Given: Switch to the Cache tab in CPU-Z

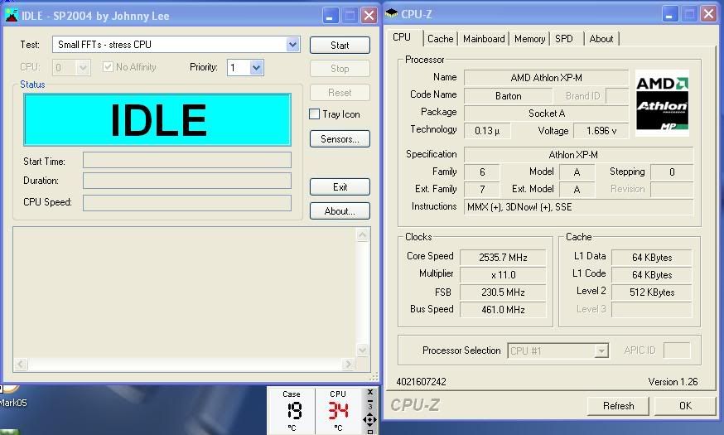Looking at the screenshot, I should click(x=440, y=39).
